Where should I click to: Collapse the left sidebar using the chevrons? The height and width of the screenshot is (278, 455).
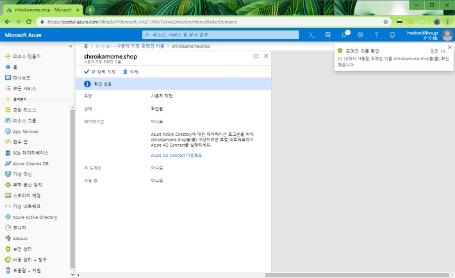click(x=70, y=46)
